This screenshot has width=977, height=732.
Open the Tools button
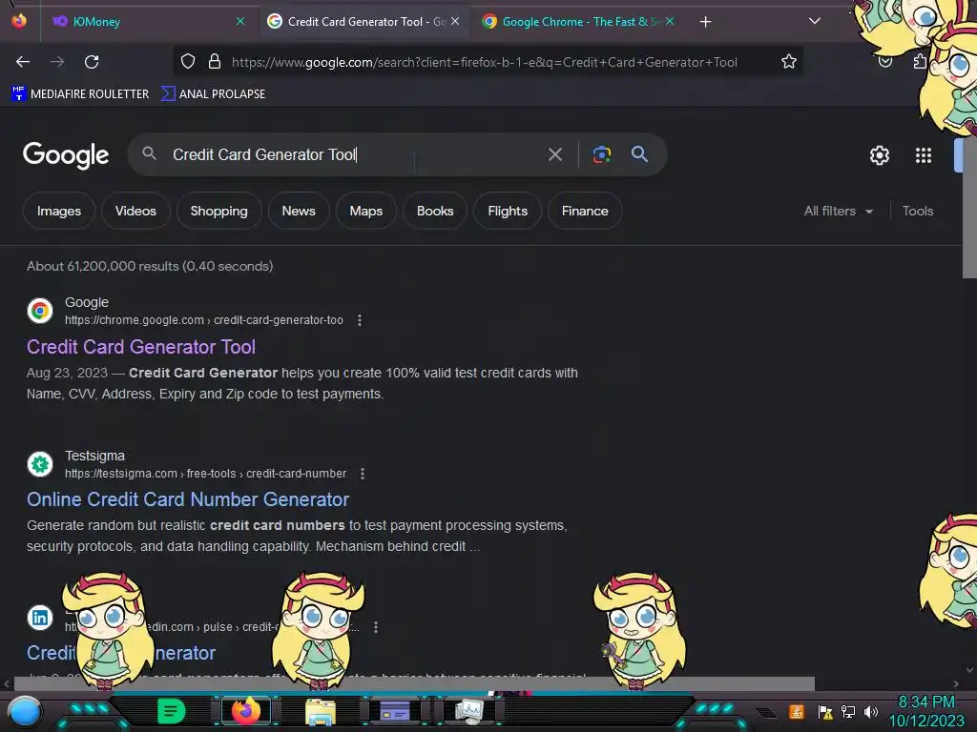(918, 211)
